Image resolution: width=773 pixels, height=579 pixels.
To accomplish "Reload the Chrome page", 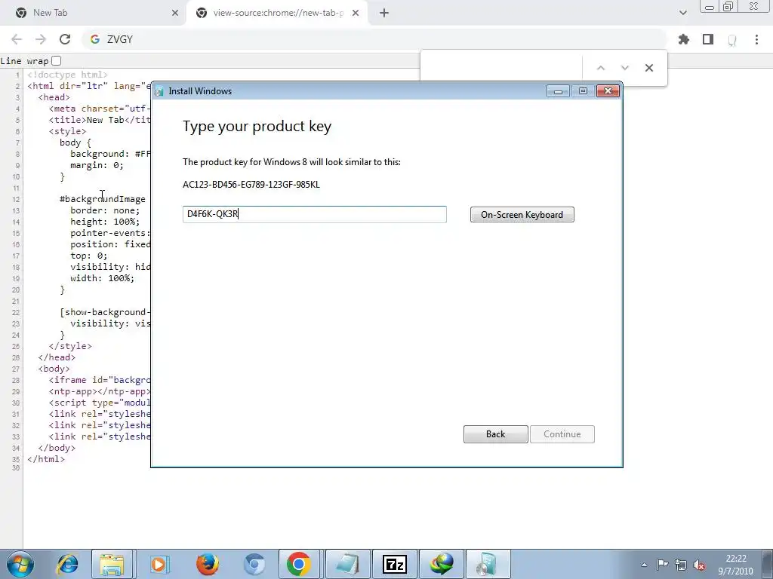I will tap(65, 39).
